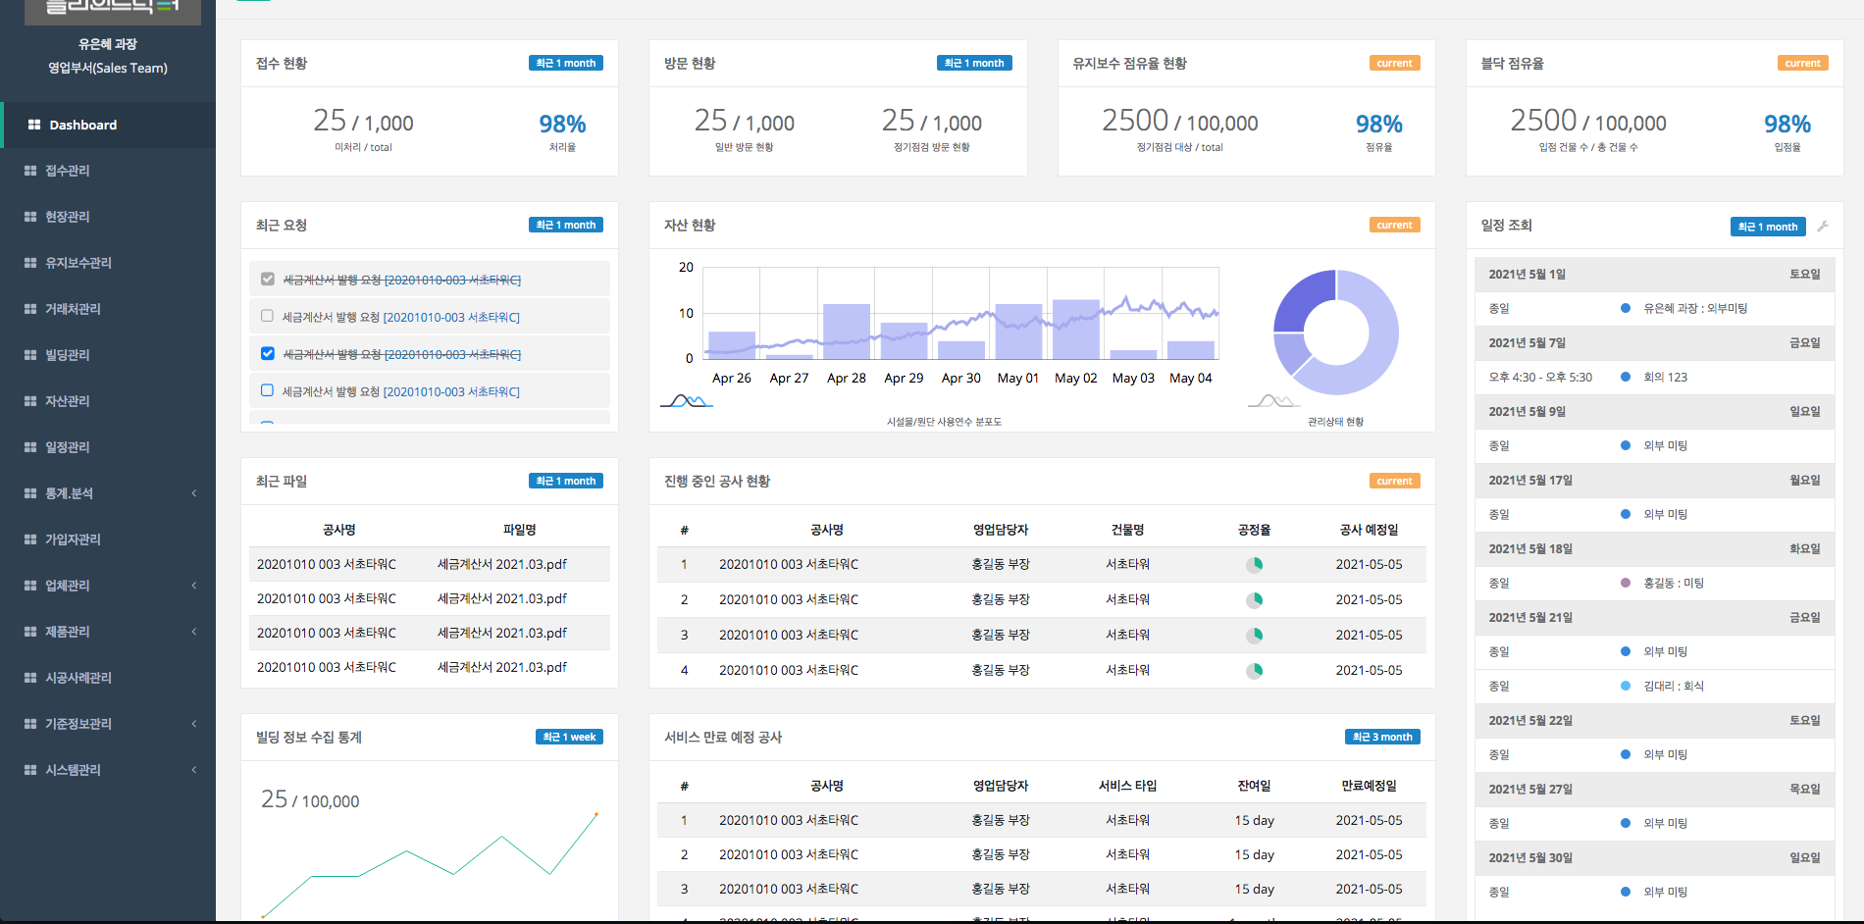Click the grid icon beside 접수관리
The width and height of the screenshot is (1864, 924).
point(28,171)
